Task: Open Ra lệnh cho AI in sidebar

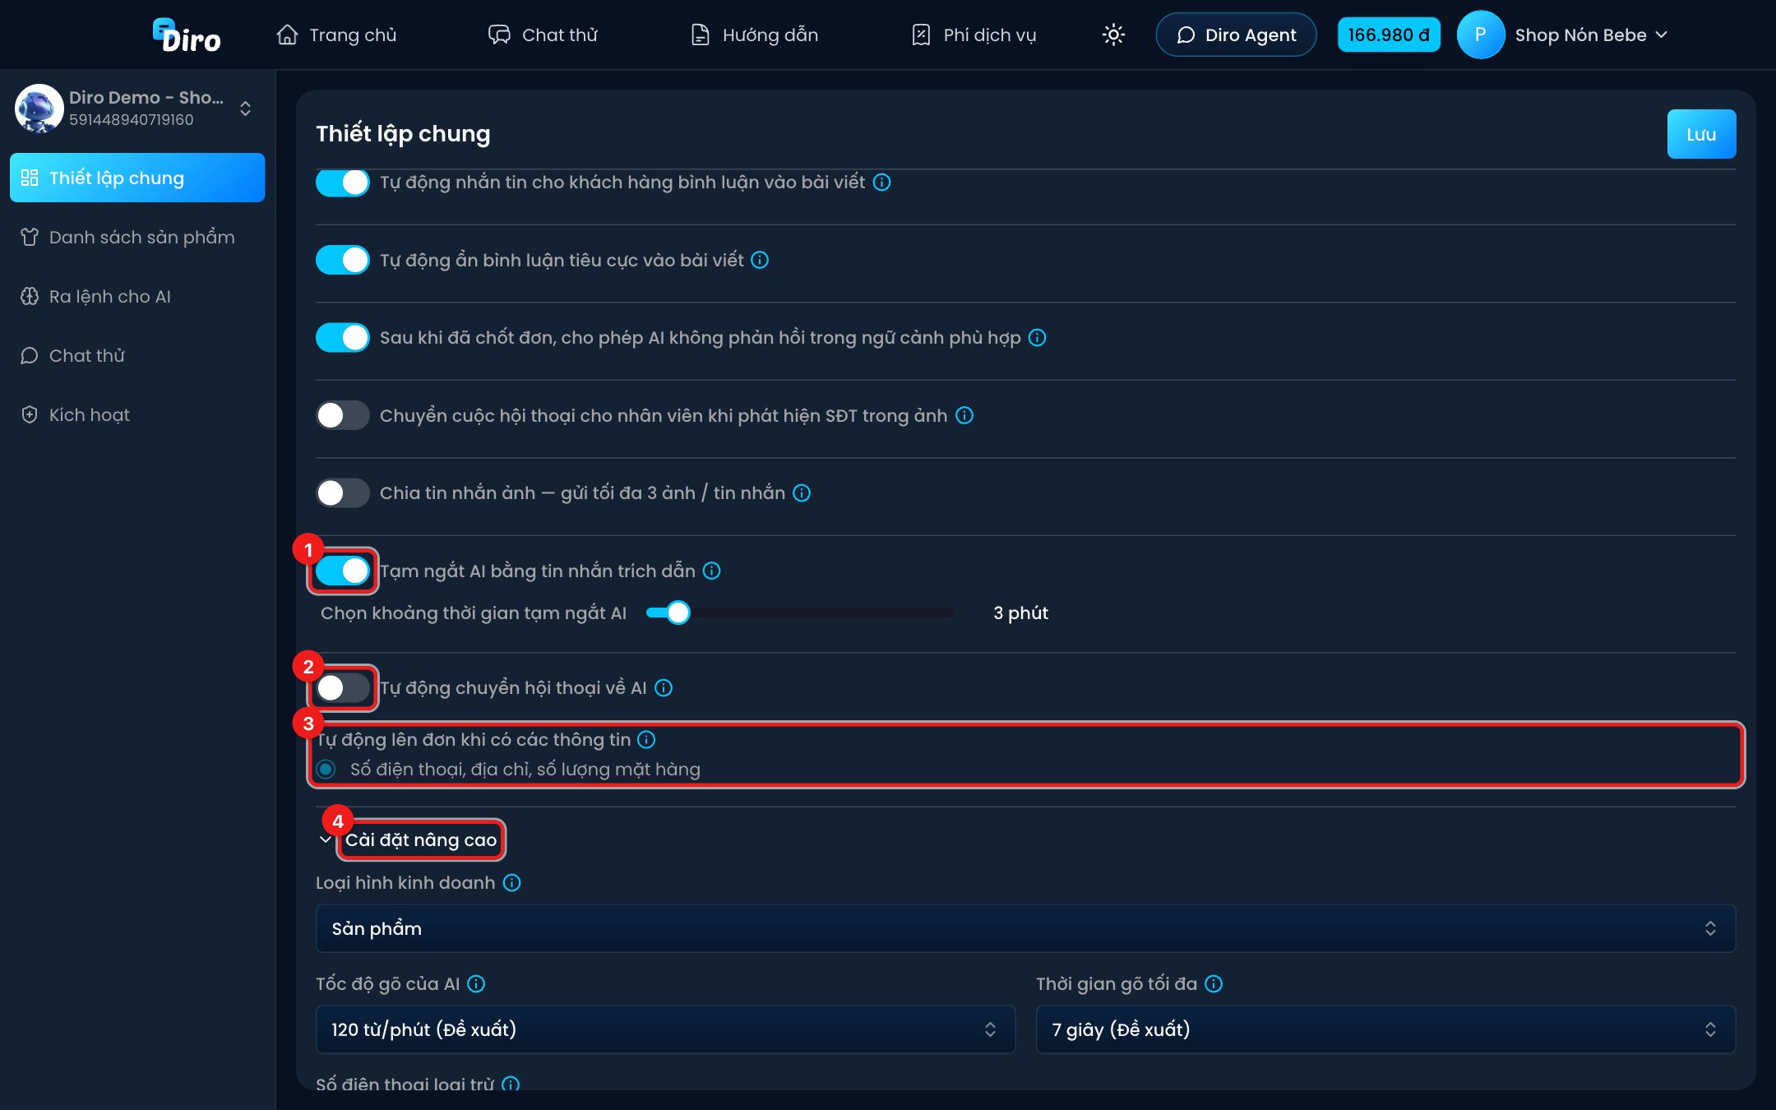Action: pyautogui.click(x=137, y=296)
